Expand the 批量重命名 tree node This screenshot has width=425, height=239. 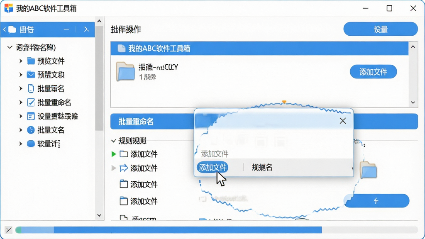(x=21, y=102)
